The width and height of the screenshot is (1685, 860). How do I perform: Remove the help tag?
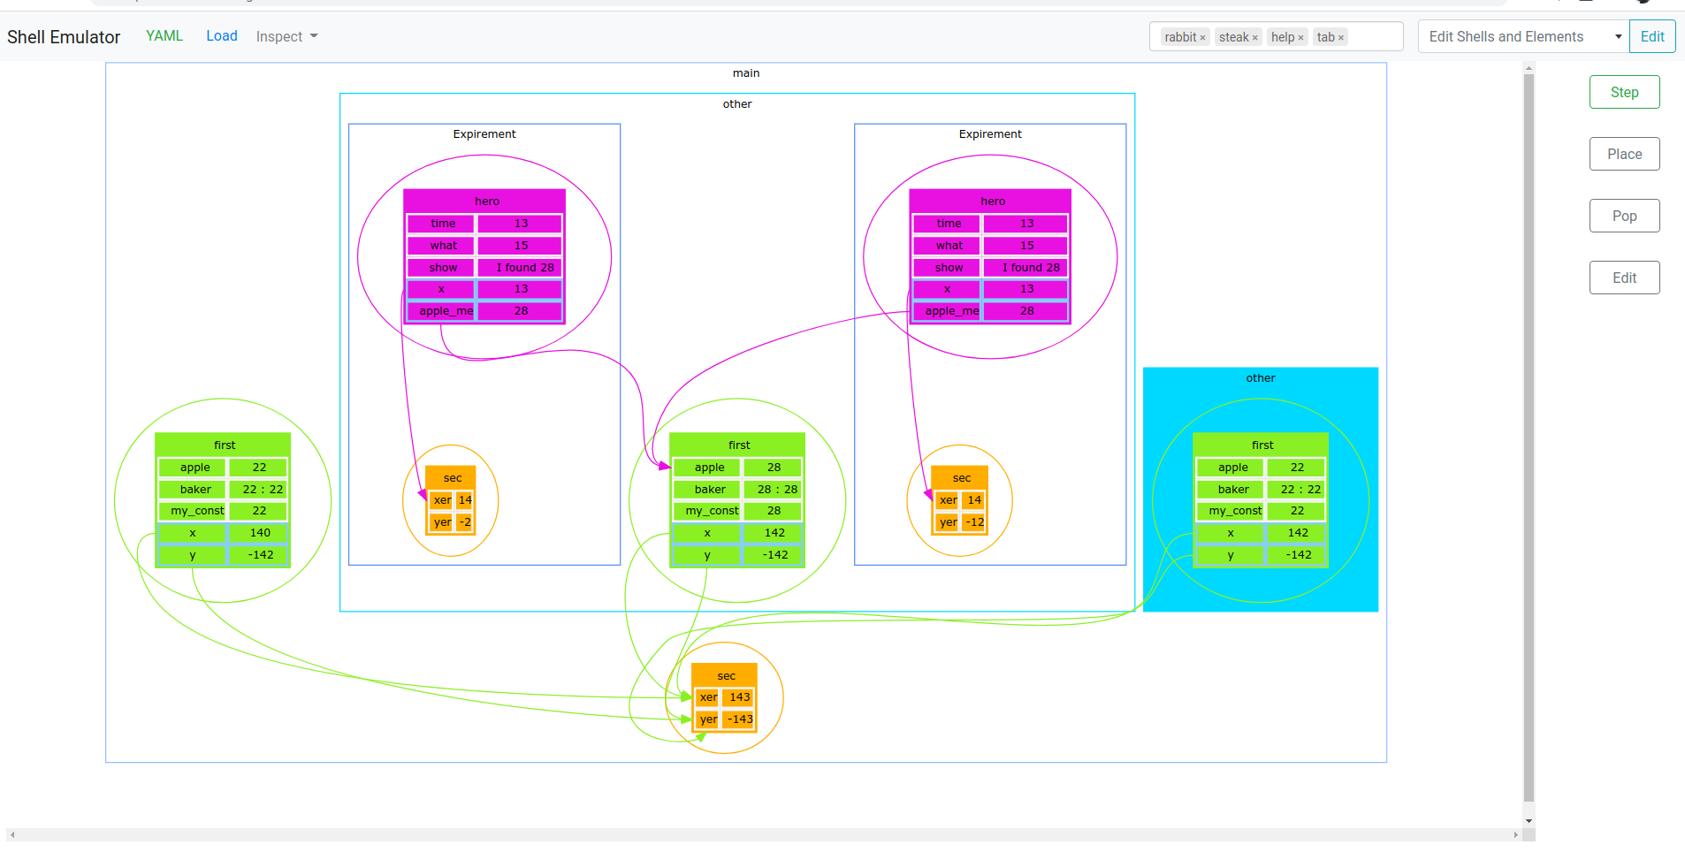click(x=1300, y=37)
